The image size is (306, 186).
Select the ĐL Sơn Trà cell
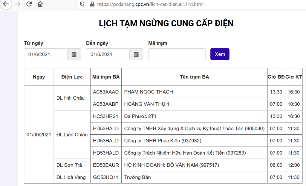72,165
